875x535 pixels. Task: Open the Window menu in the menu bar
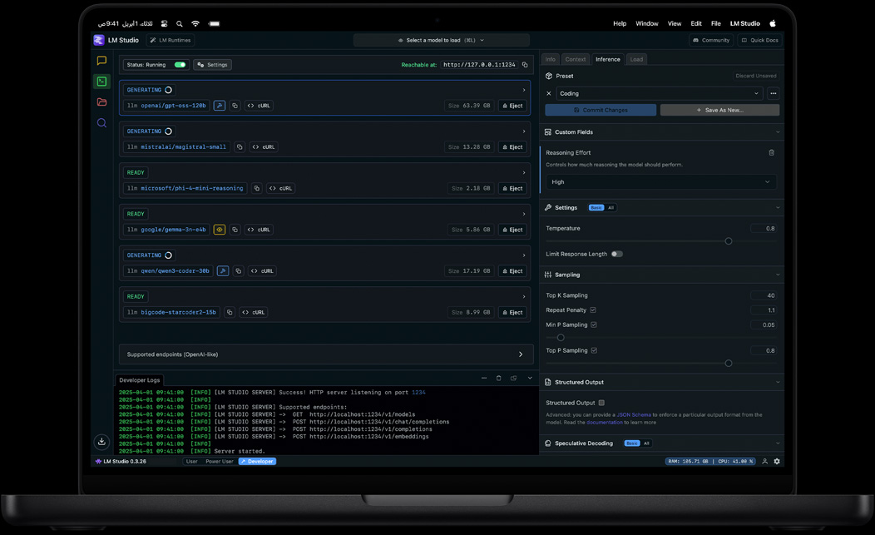click(647, 23)
